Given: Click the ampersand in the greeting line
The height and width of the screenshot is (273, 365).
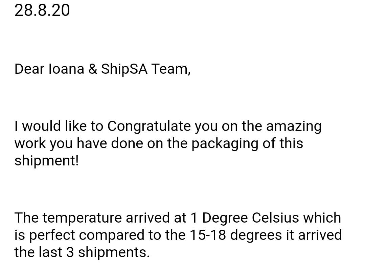Looking at the screenshot, I should [x=92, y=69].
